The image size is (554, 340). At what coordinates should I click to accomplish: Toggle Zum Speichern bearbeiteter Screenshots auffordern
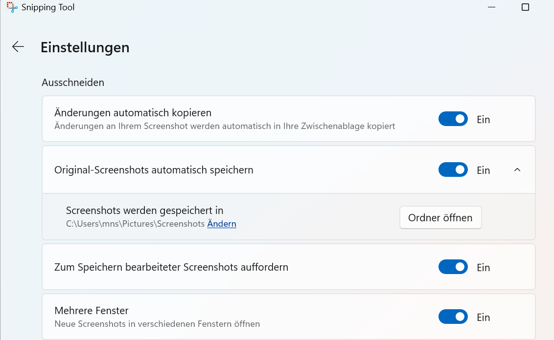click(453, 267)
